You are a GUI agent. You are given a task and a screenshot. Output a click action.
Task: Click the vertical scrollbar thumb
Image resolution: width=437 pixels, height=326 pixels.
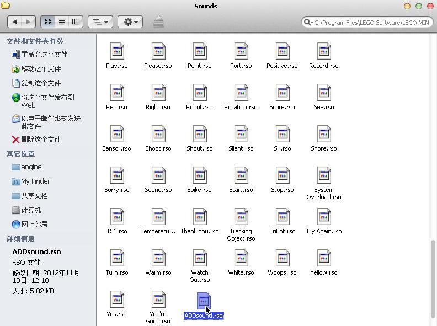(433, 279)
